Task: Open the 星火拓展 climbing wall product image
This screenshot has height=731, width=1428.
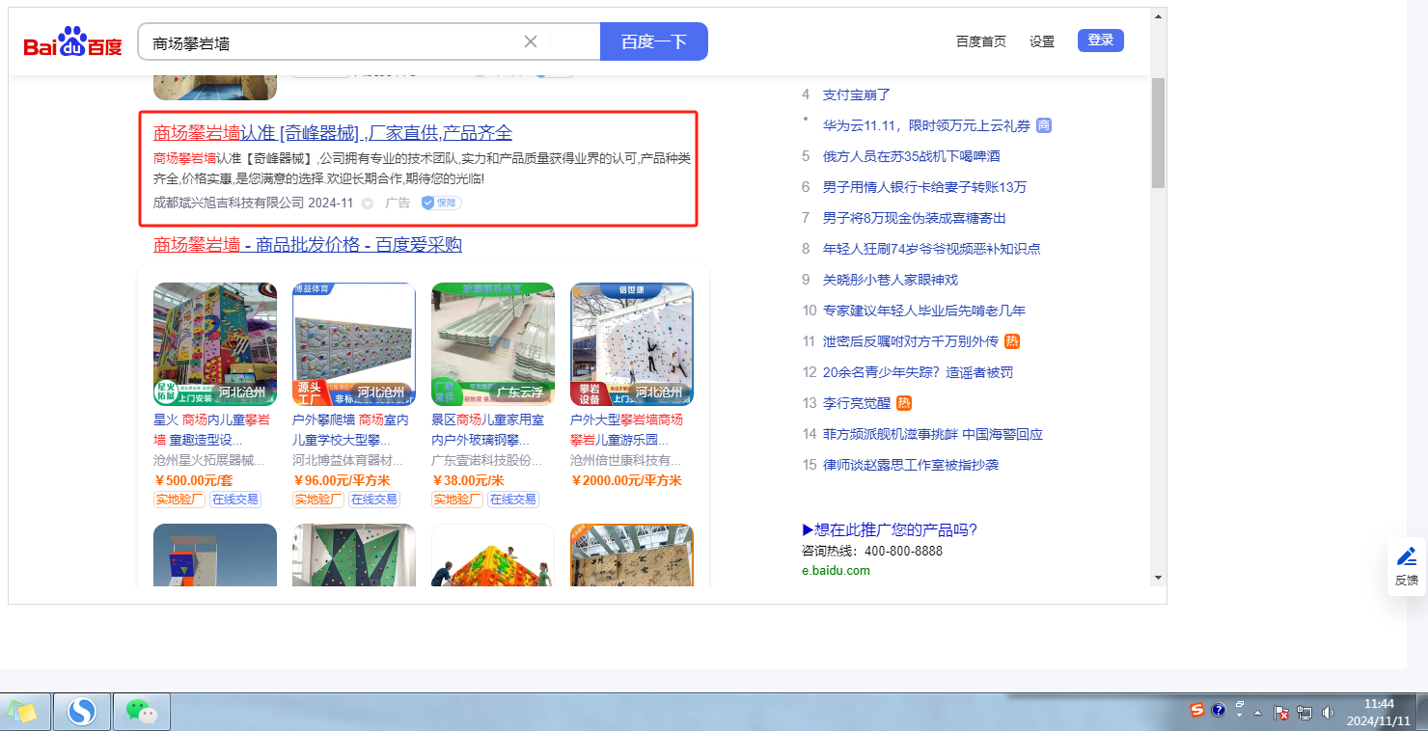Action: point(215,344)
